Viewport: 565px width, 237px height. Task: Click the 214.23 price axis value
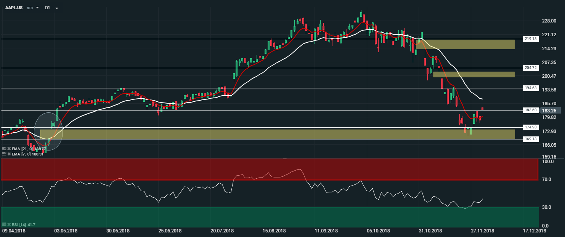pos(549,48)
